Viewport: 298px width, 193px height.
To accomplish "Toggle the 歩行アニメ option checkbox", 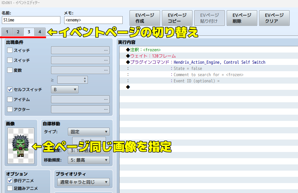I will pyautogui.click(x=10, y=180).
